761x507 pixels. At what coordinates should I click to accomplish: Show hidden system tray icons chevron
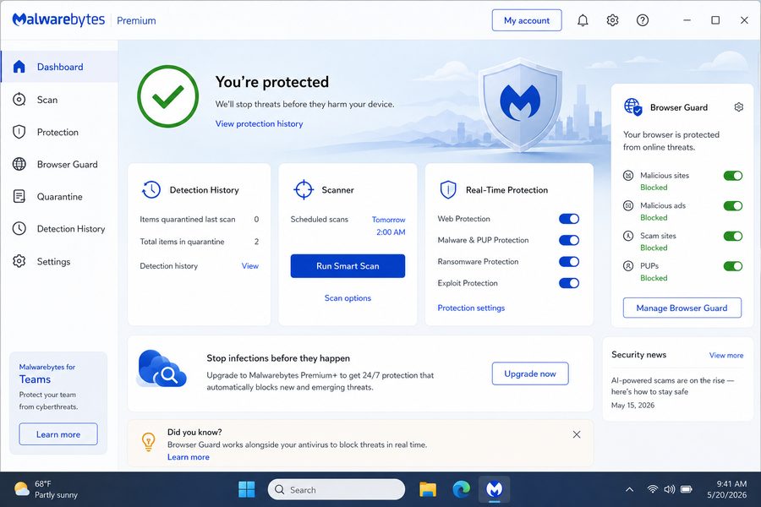[629, 489]
